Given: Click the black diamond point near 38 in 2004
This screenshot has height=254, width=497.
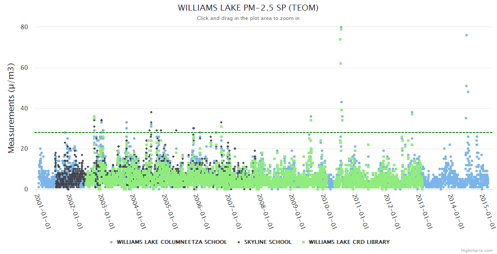Looking at the screenshot, I should 151,112.
